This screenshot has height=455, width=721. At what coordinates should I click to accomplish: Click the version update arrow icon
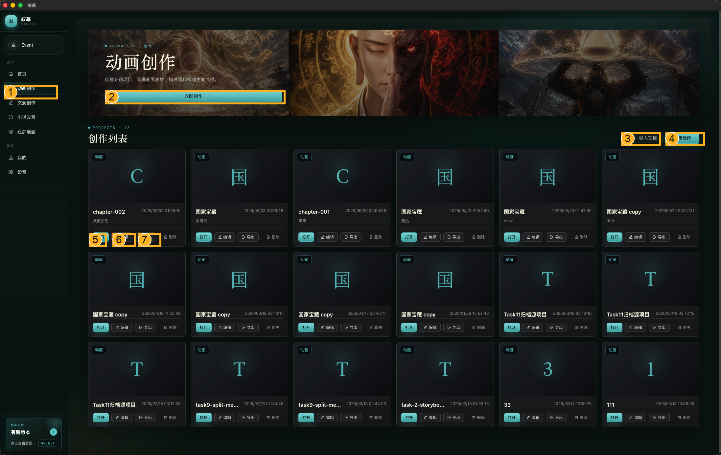click(x=53, y=432)
